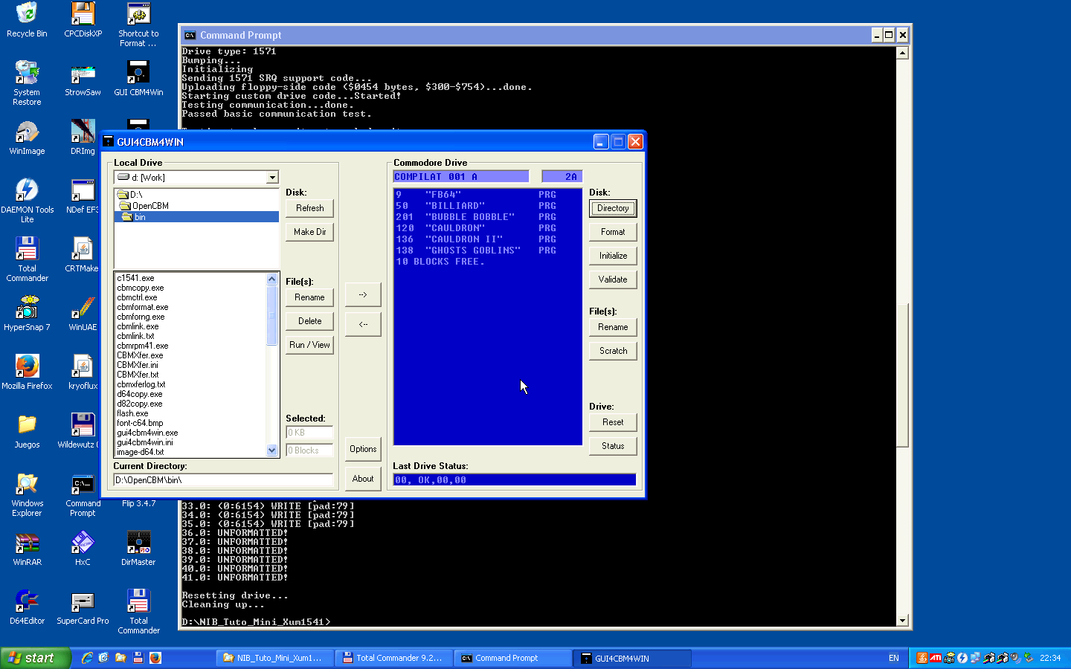Open the System Restore desktop icon

(27, 83)
